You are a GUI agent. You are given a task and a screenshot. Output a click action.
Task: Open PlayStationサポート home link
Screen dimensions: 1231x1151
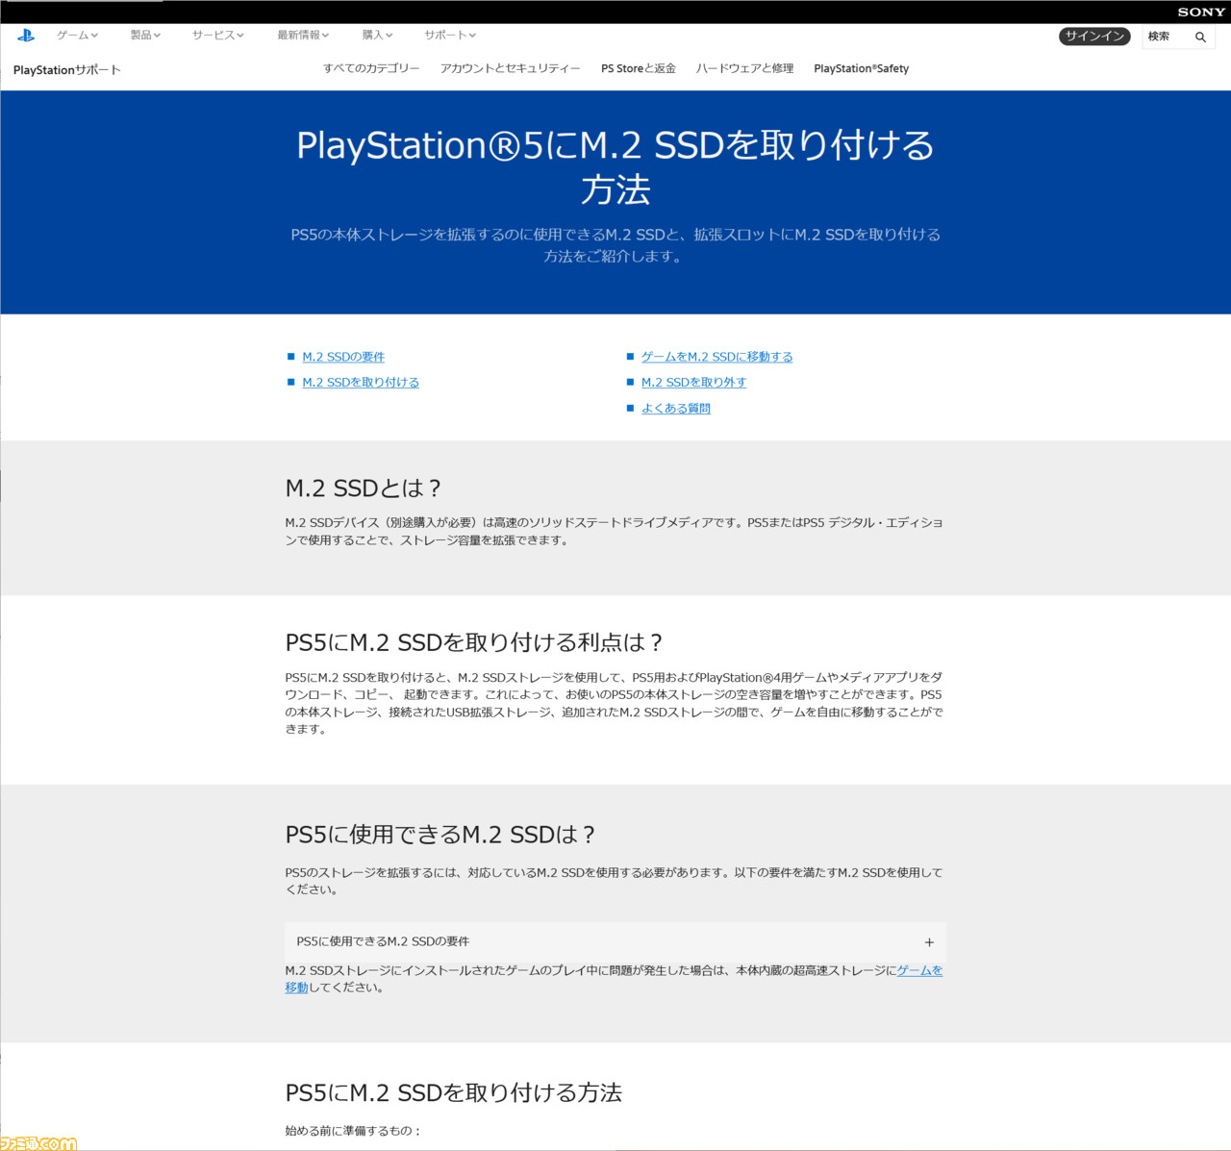click(67, 70)
